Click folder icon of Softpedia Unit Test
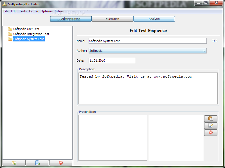This screenshot has height=168, width=225. click(x=10, y=29)
